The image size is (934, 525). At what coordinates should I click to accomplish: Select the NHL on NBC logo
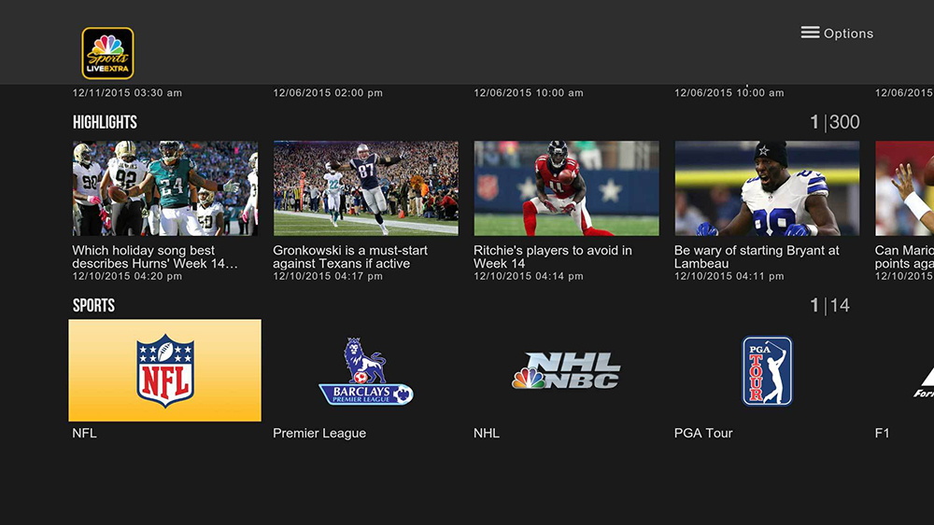[x=567, y=370]
